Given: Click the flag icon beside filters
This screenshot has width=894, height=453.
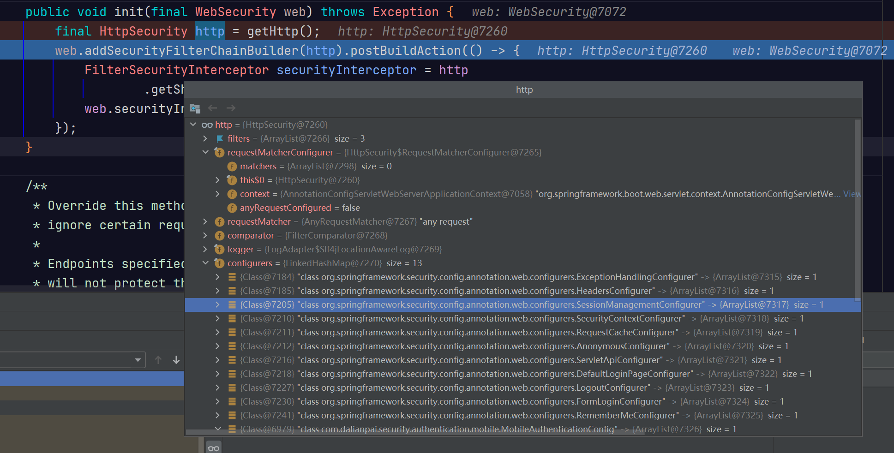Looking at the screenshot, I should click(220, 138).
